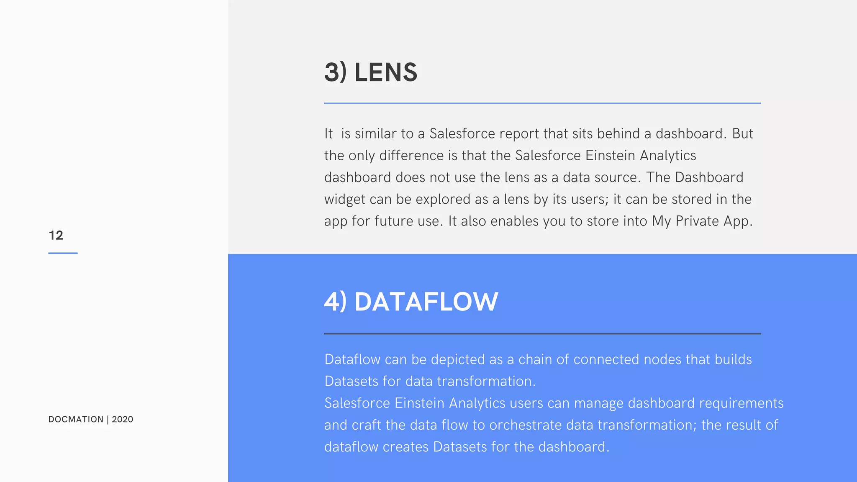The image size is (857, 482).
Task: Click the word 'Dashboard' in LENS paragraph
Action: pyautogui.click(x=709, y=177)
